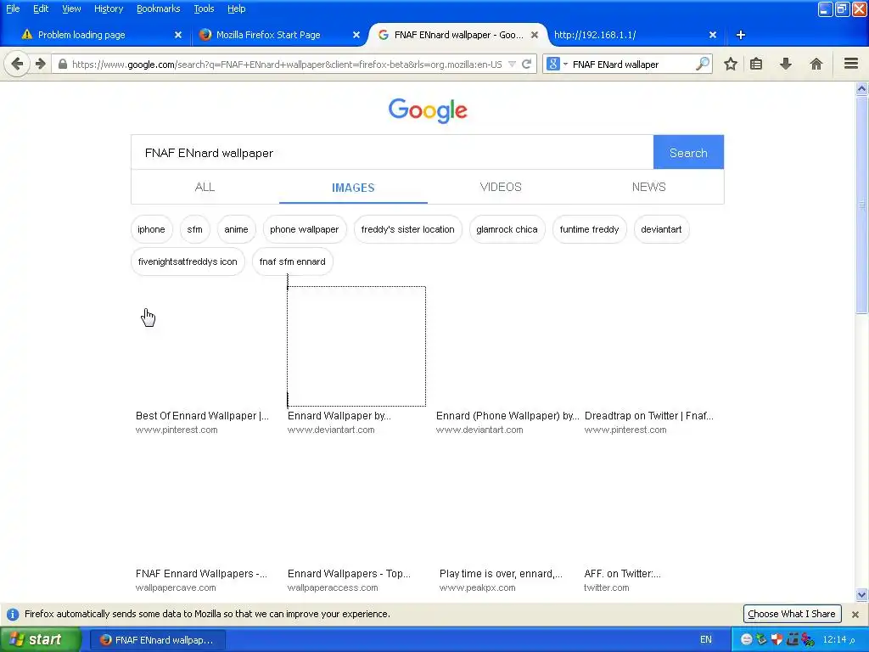The width and height of the screenshot is (869, 652).
Task: Click the Google logo
Action: pos(428,110)
